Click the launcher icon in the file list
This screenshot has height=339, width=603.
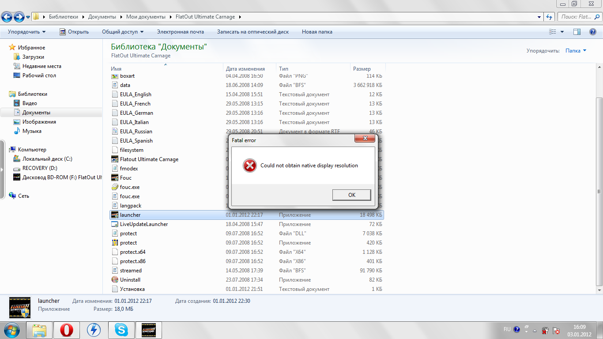115,215
